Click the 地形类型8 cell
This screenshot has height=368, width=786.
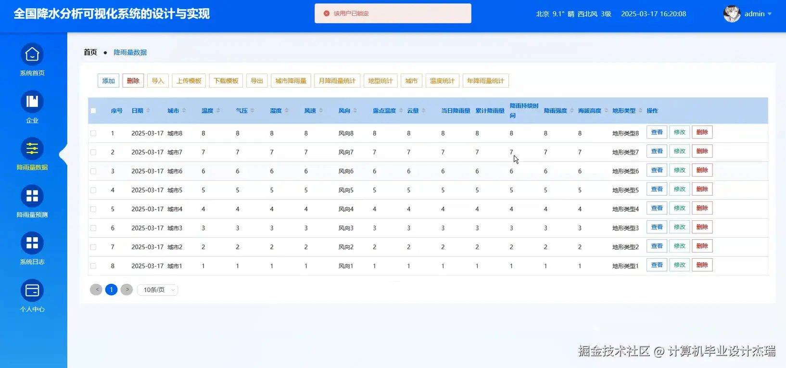[625, 133]
